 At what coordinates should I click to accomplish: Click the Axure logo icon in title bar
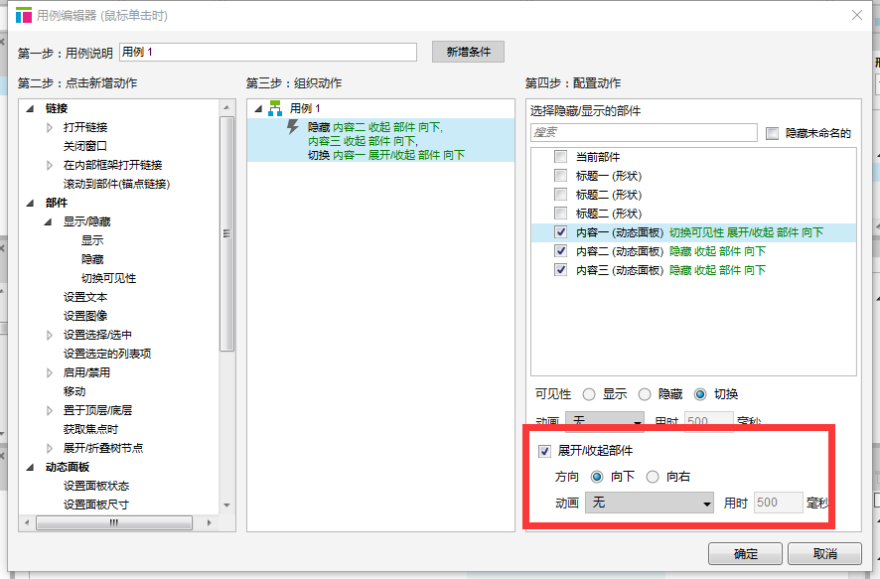pyautogui.click(x=24, y=15)
